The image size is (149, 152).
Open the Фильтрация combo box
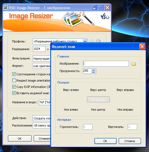point(41,58)
